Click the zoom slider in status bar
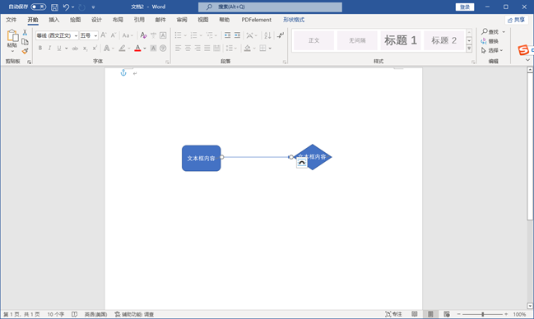Viewport: 534px width, 319px height. click(x=483, y=314)
